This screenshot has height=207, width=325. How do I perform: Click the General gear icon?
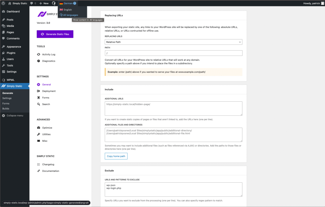(x=38, y=85)
